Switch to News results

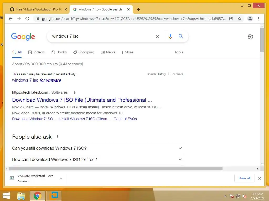pos(108,52)
